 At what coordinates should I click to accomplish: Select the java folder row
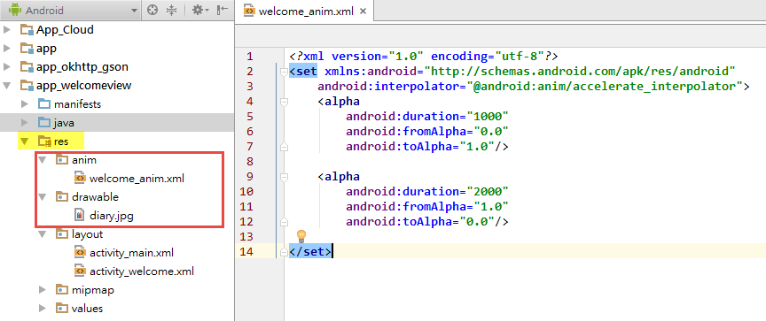[x=117, y=123]
